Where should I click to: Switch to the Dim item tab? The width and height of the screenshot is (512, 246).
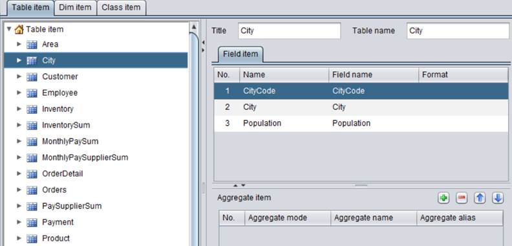[x=76, y=8]
